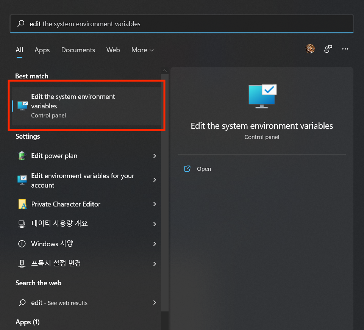Open the Edit power plan result

tap(86, 156)
